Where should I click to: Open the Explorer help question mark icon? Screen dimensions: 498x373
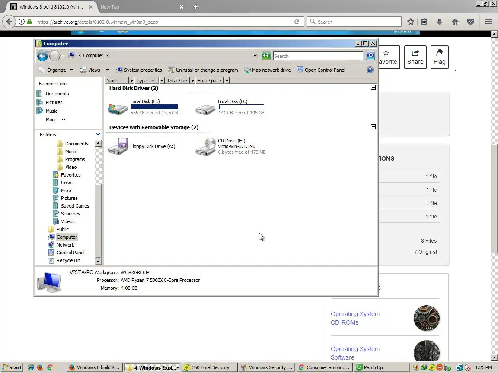pyautogui.click(x=370, y=70)
